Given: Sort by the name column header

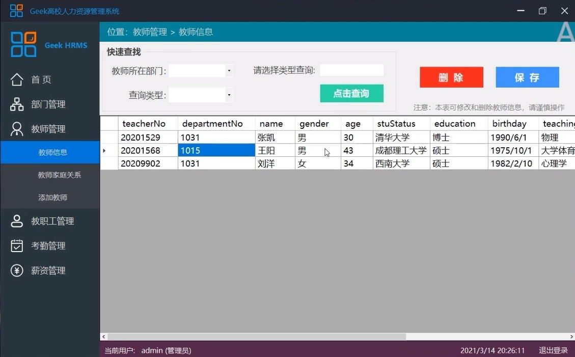Looking at the screenshot, I should pyautogui.click(x=275, y=124).
